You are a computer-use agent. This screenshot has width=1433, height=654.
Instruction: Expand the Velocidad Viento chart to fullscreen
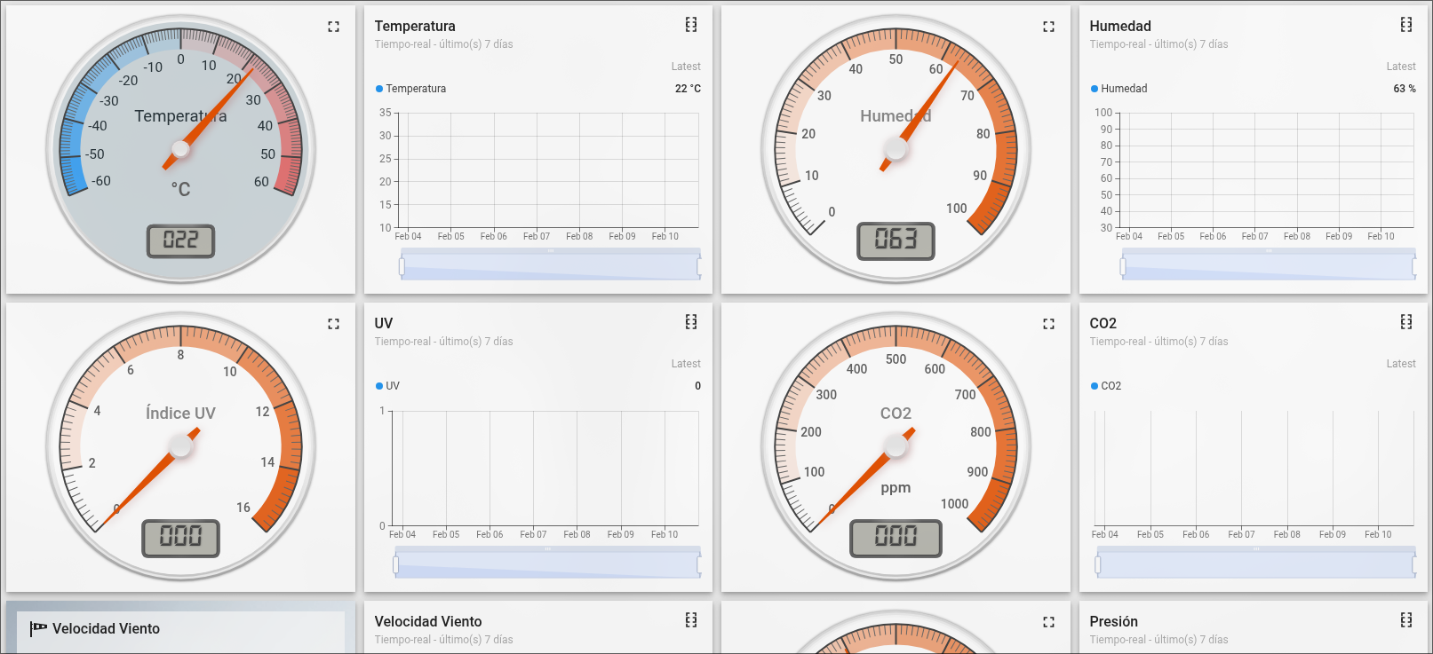click(691, 620)
